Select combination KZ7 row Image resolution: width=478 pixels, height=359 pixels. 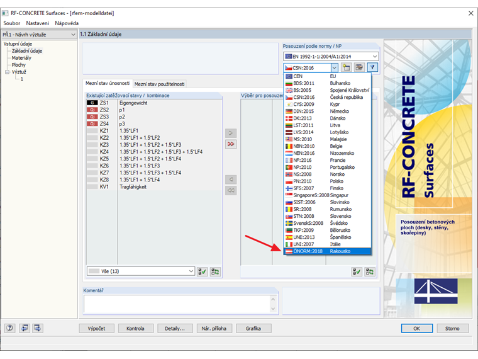tap(154, 173)
